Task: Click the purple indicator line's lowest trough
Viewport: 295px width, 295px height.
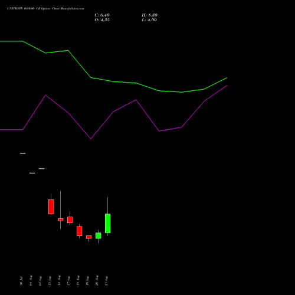Action: pos(91,139)
